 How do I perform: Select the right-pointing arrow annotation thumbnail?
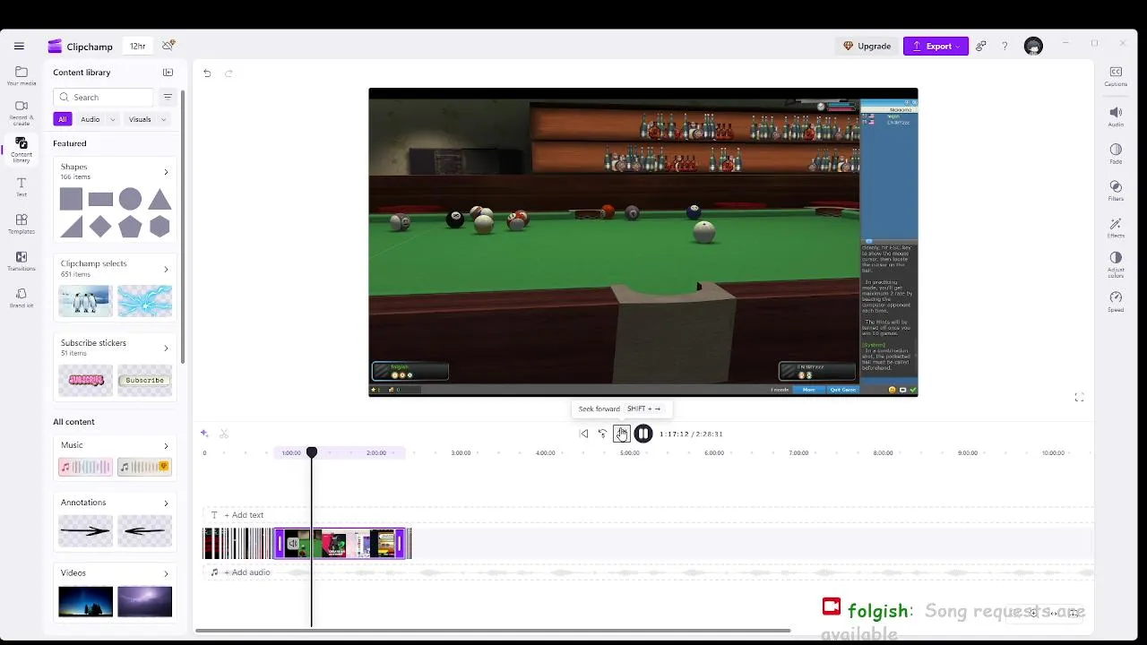pos(85,531)
